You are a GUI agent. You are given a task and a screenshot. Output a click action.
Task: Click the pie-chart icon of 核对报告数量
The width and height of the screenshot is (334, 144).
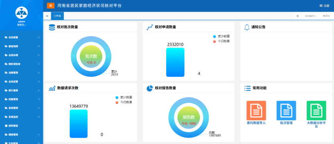tap(150, 88)
